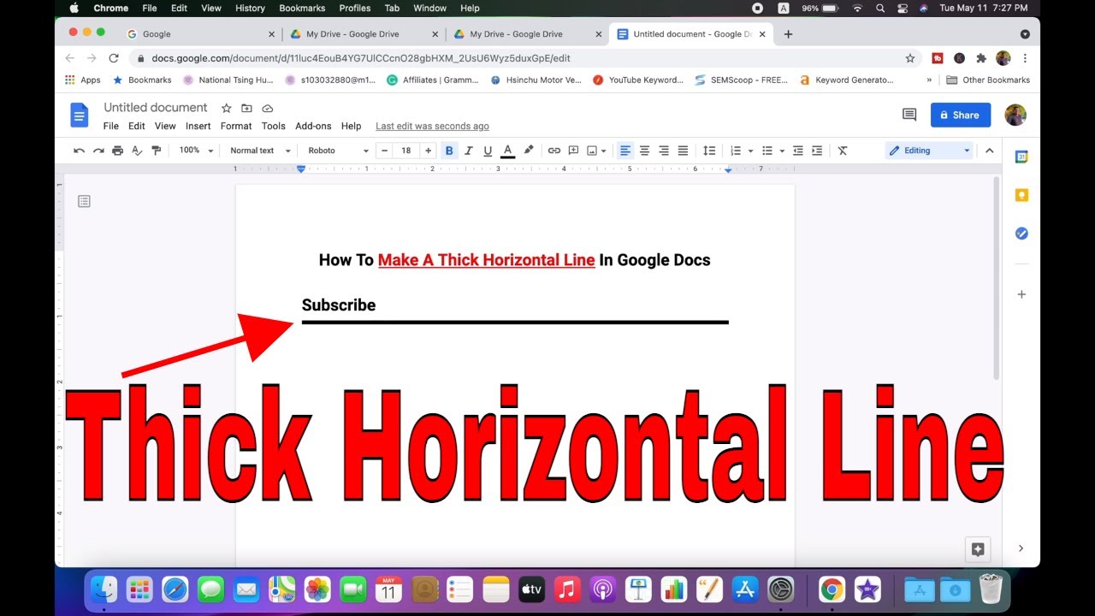Toggle Underline formatting button
Image resolution: width=1095 pixels, height=616 pixels.
(488, 151)
